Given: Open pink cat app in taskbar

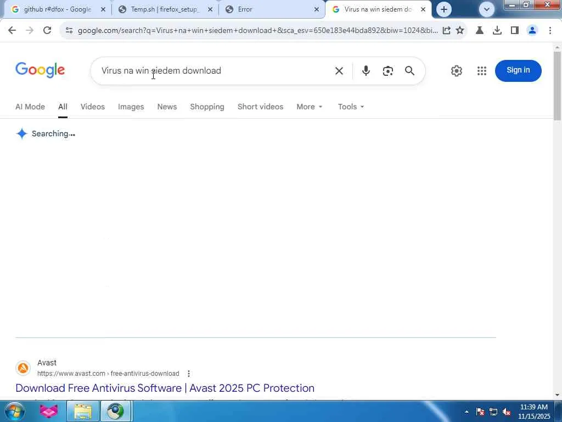Looking at the screenshot, I should [x=49, y=411].
